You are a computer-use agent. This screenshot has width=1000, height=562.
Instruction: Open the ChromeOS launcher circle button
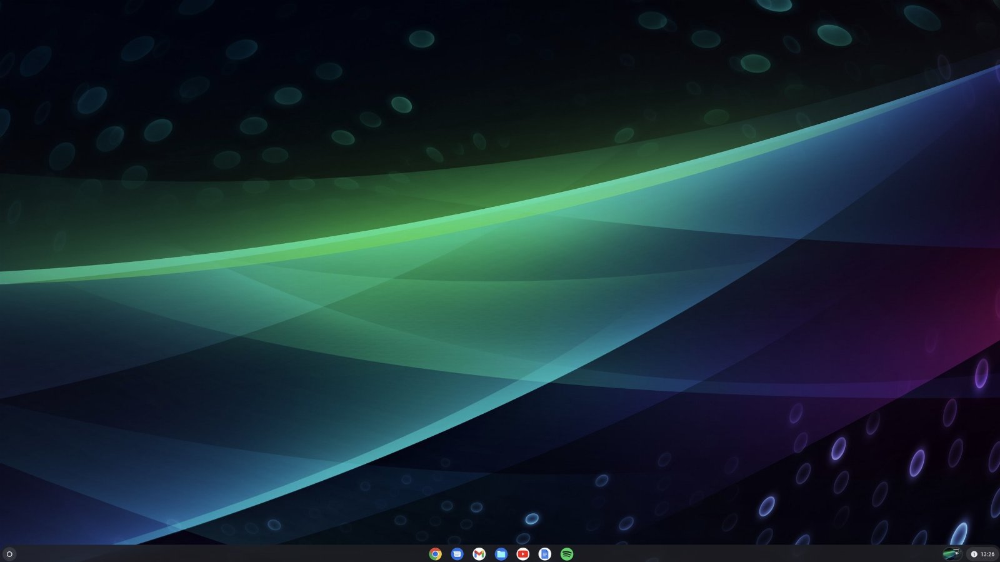[9, 554]
